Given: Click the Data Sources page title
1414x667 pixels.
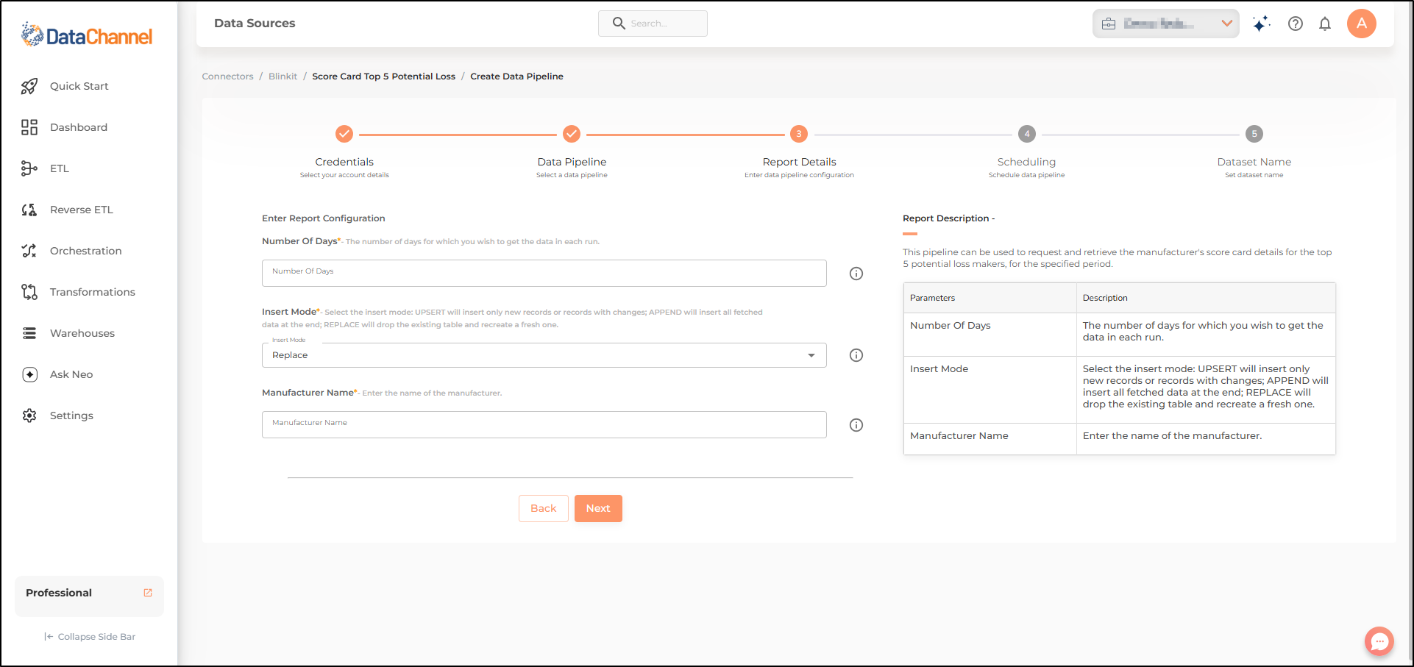Looking at the screenshot, I should pos(255,24).
